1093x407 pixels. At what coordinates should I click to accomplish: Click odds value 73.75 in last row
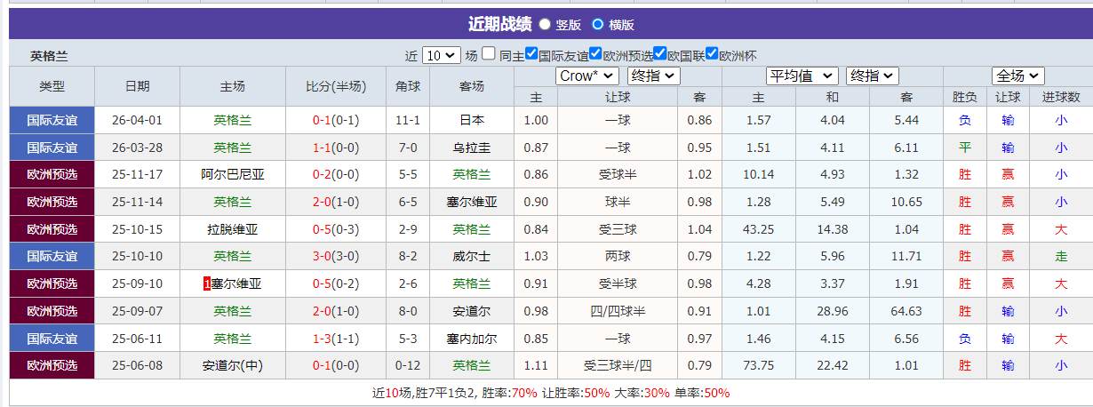coord(758,366)
